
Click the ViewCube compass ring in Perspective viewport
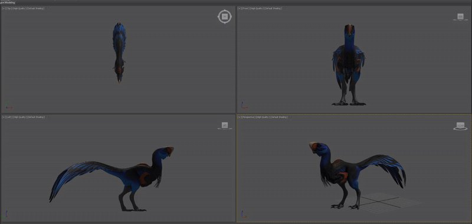click(x=460, y=128)
